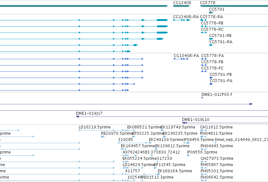Select the CG13408 gene bar
268x182 pixels.
(181, 6)
